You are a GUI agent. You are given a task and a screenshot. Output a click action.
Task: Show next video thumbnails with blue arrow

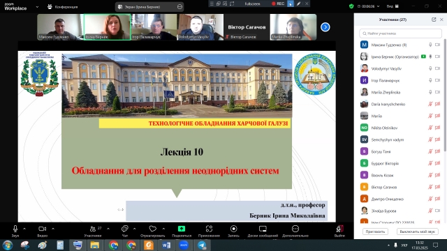(x=325, y=27)
